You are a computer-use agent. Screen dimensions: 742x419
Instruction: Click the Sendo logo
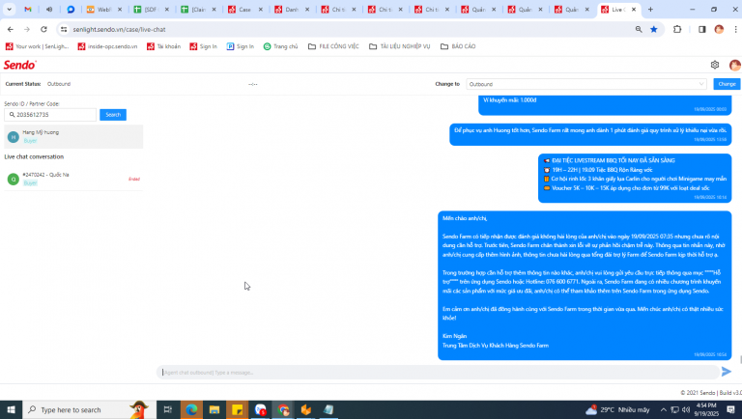[x=20, y=65]
